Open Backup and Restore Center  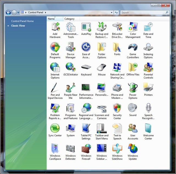102,30
